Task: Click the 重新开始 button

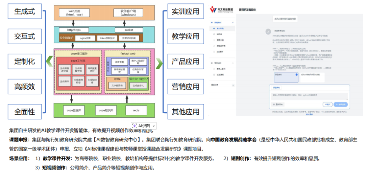Action: (278, 105)
